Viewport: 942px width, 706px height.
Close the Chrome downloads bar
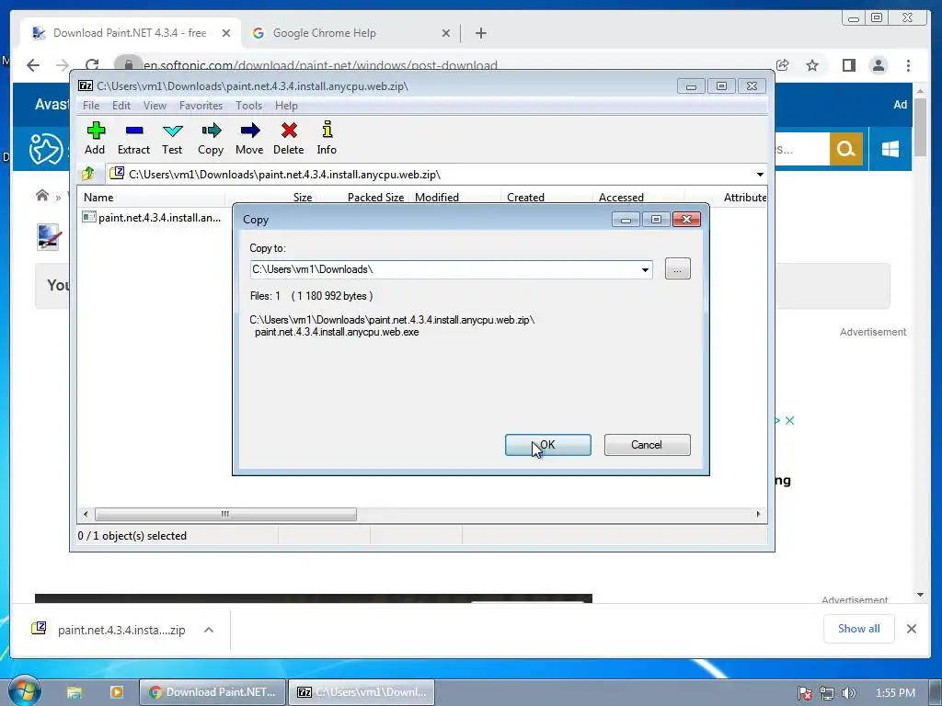pos(912,629)
